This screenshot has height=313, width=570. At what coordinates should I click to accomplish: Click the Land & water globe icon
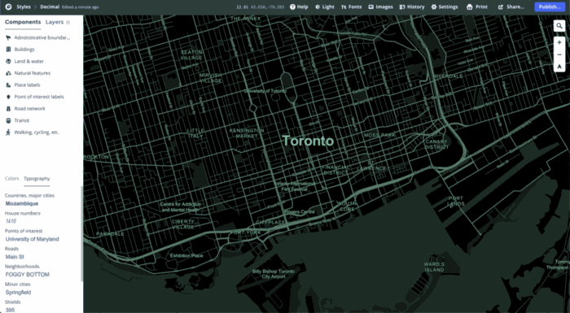(x=8, y=61)
